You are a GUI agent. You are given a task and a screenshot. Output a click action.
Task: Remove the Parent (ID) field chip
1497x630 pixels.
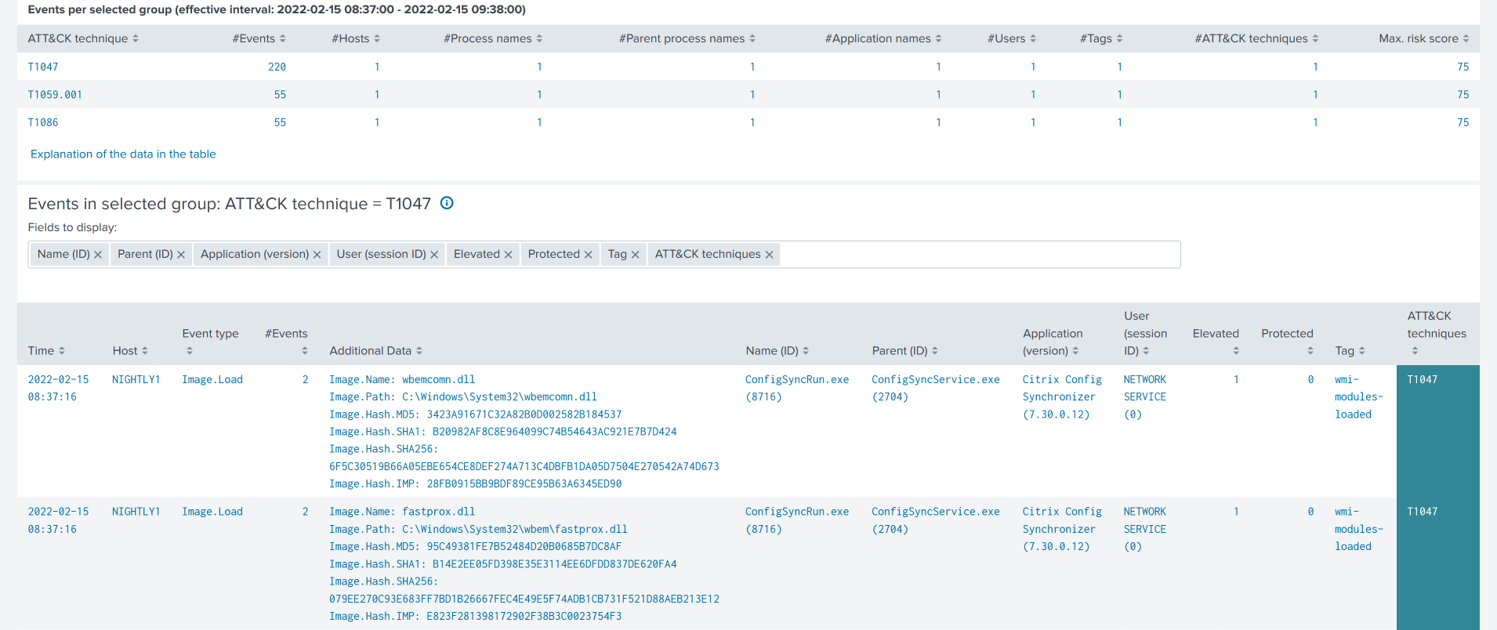pyautogui.click(x=181, y=255)
